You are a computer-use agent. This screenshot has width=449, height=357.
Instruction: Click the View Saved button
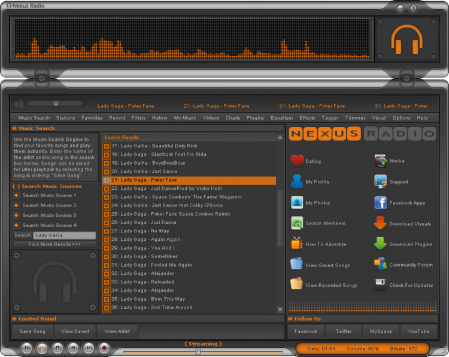coord(75,331)
